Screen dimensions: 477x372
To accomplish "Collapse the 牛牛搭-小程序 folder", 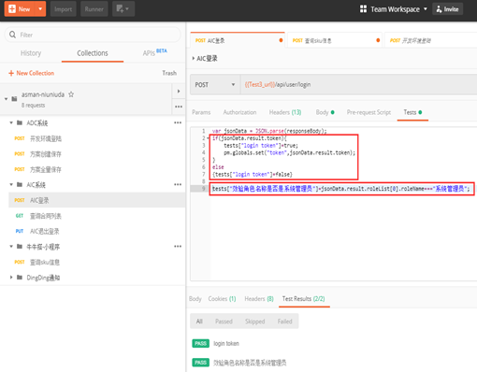I will [x=11, y=247].
